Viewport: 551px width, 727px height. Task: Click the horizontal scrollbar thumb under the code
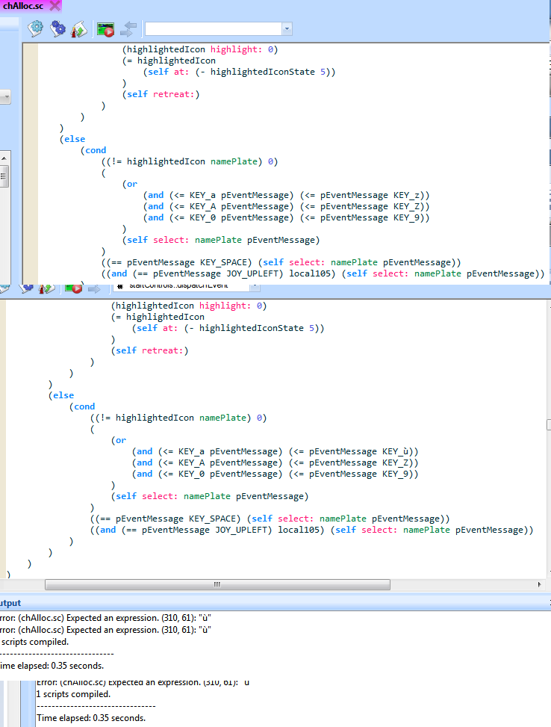217,584
